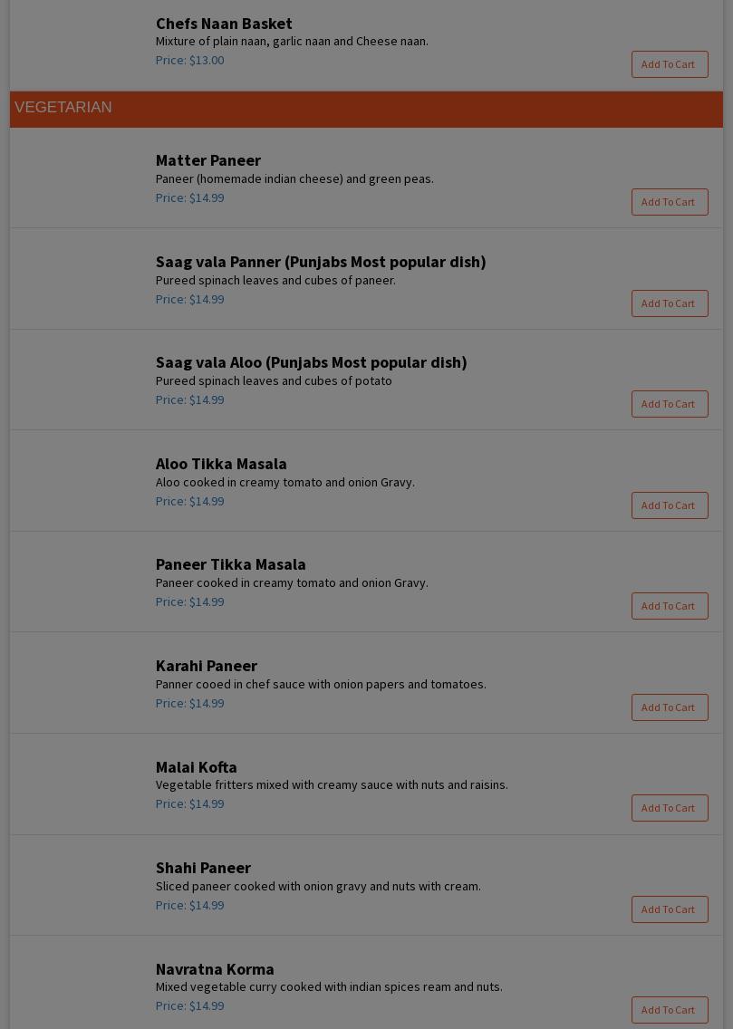Click the VEGETARIAN section header

[63, 108]
